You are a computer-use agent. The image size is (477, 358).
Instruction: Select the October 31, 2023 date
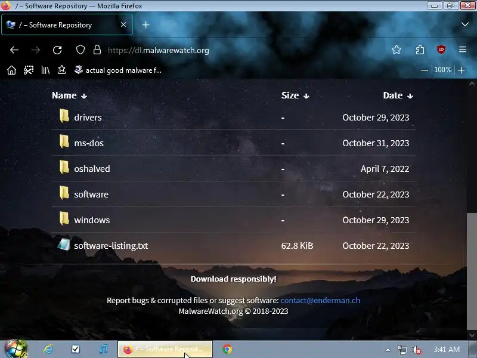376,143
